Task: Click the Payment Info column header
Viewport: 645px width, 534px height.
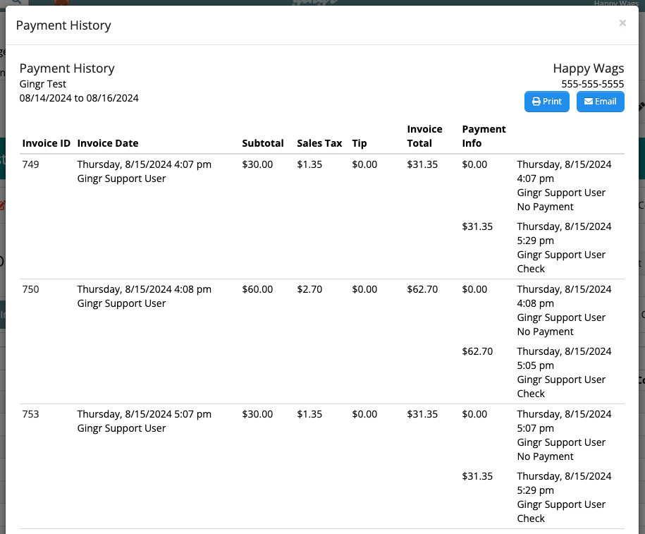Action: pos(484,136)
